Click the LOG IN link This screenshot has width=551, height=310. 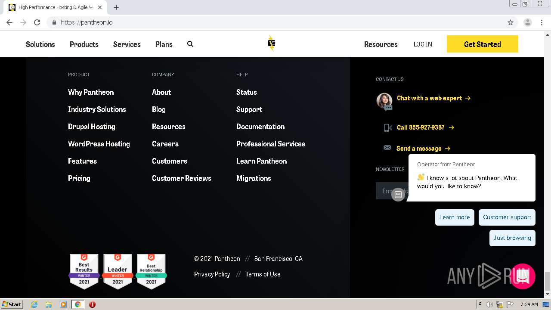point(423,44)
